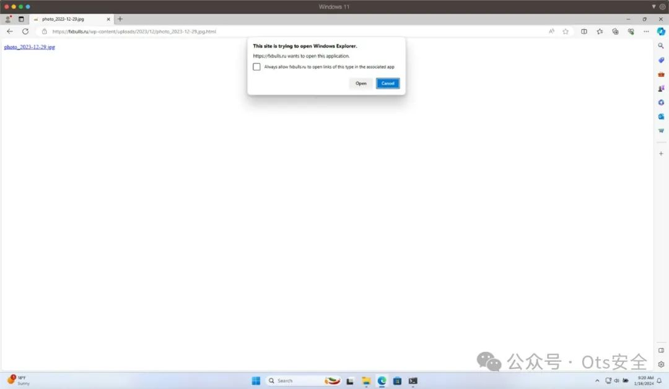
Task: Click the volume icon in the tray
Action: [616, 380]
